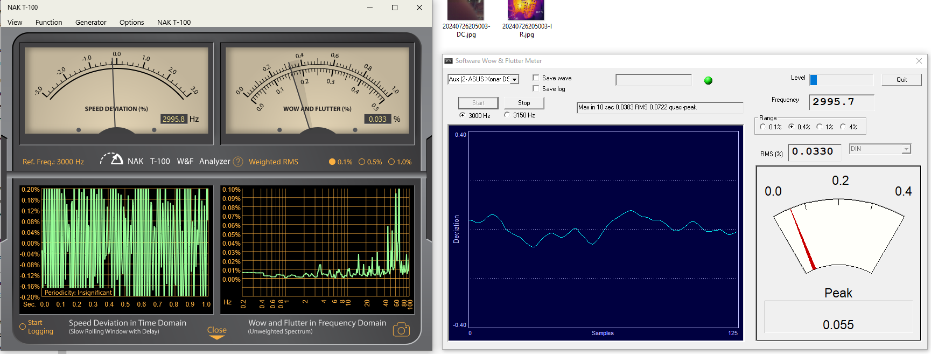The height and width of the screenshot is (354, 931).
Task: Enable the Save log checkbox
Action: [x=536, y=89]
